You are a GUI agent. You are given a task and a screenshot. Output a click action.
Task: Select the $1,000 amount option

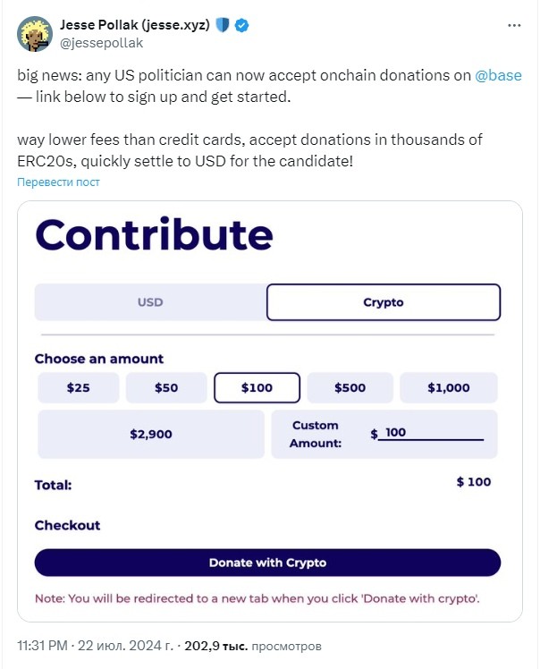[x=449, y=387]
